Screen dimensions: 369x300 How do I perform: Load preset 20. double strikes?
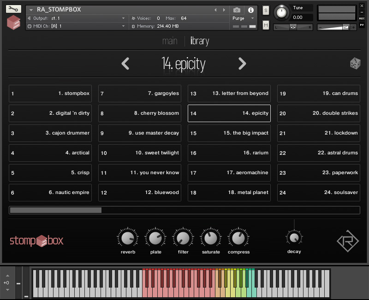[x=319, y=113]
